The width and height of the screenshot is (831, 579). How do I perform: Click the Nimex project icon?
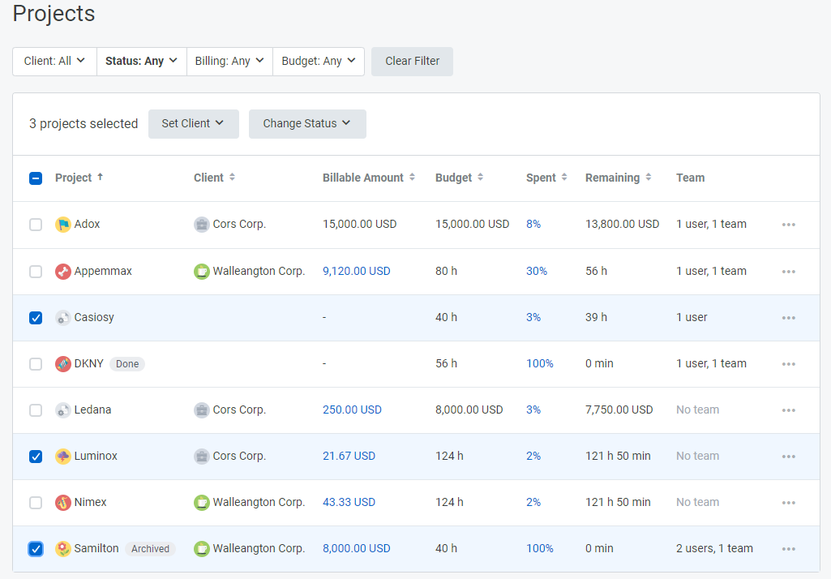click(x=63, y=502)
